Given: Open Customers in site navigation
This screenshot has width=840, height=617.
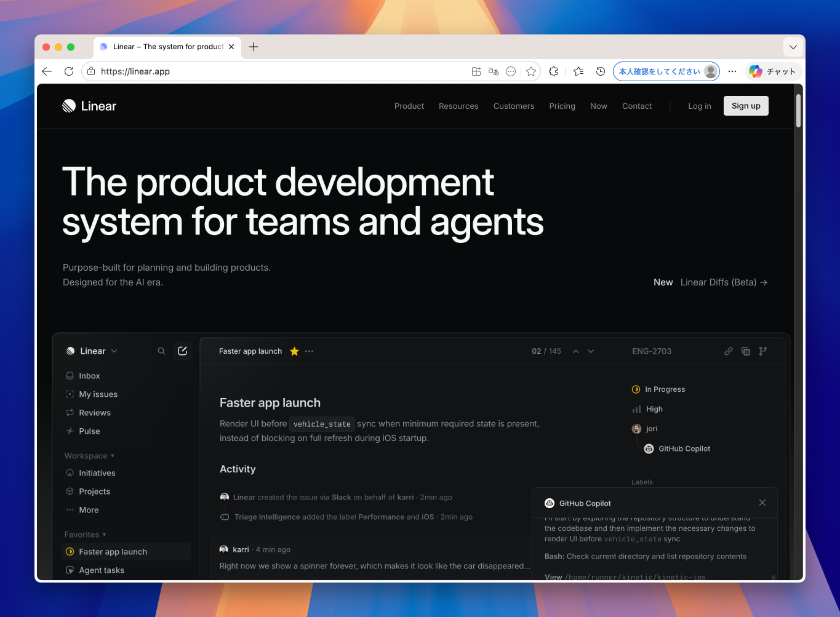Looking at the screenshot, I should pyautogui.click(x=514, y=106).
